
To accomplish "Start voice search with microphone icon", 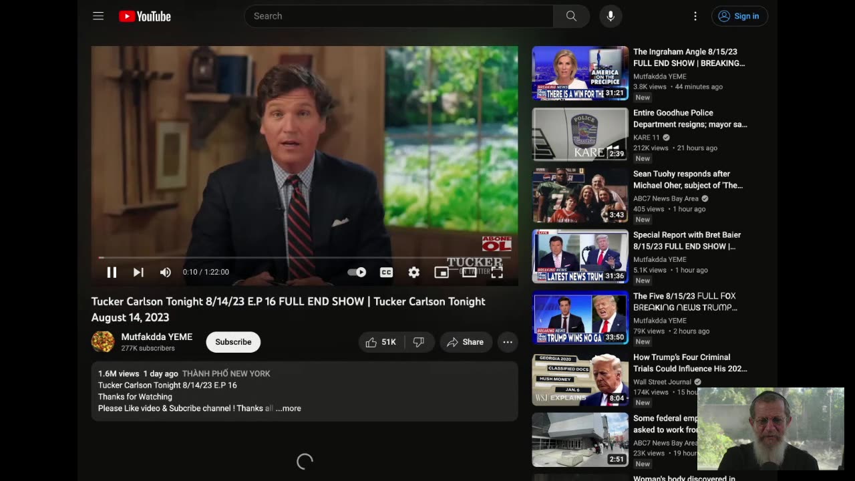I will [x=611, y=16].
